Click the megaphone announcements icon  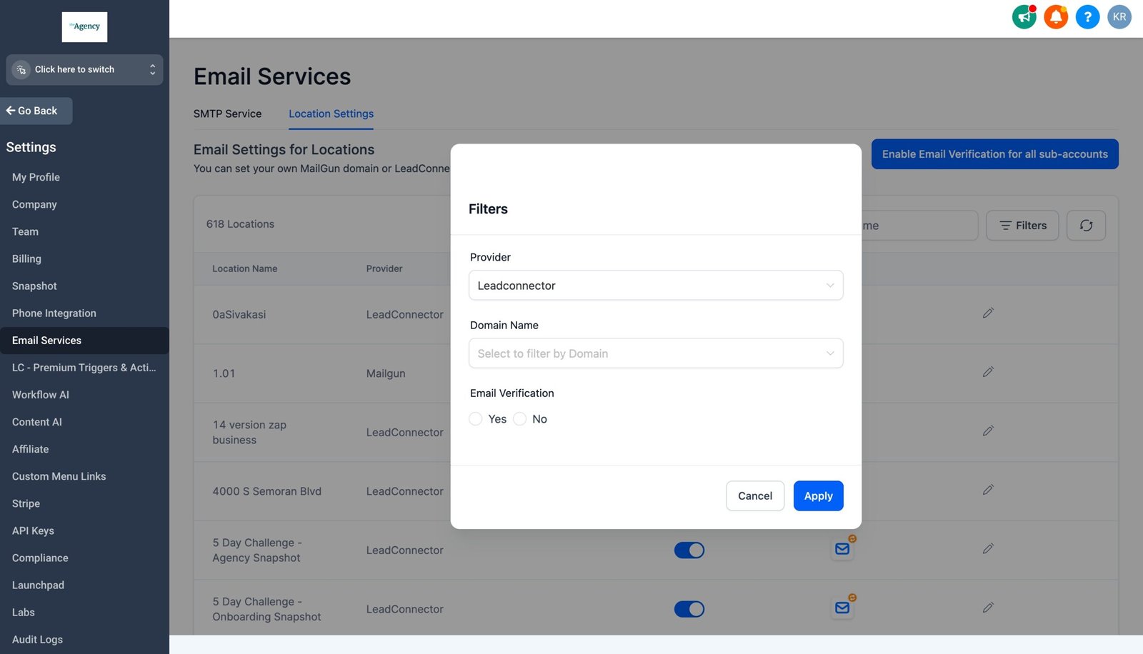[x=1024, y=17]
